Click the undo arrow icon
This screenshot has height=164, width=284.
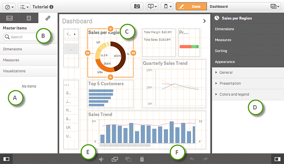[192, 159]
